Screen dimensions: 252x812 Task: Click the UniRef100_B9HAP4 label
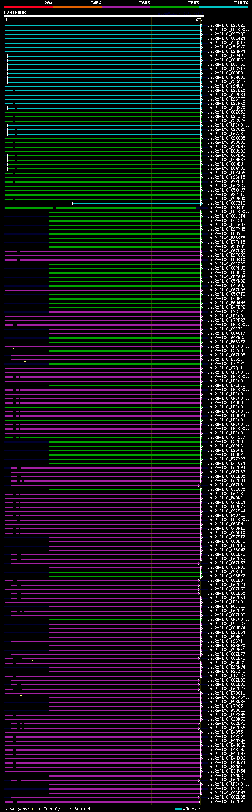[x=226, y=52]
